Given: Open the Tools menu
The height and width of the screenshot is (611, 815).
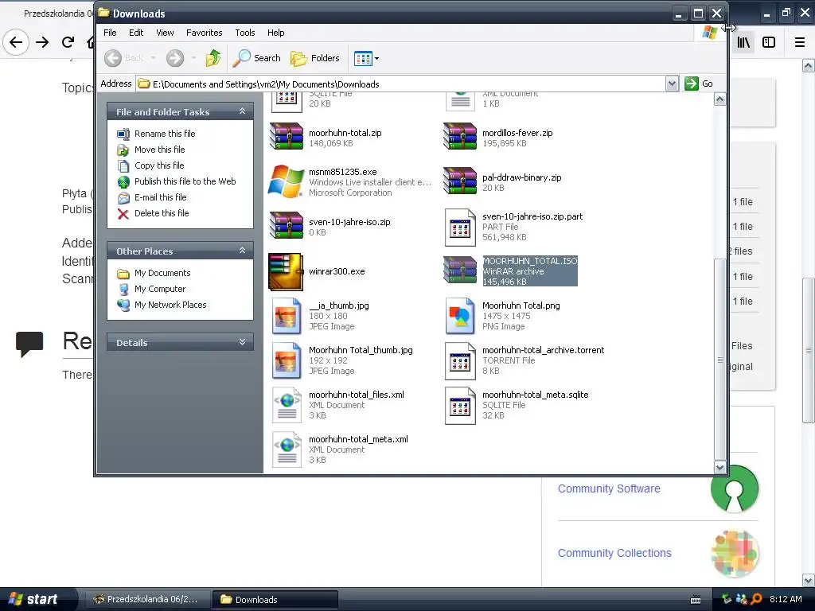Looking at the screenshot, I should click(245, 32).
